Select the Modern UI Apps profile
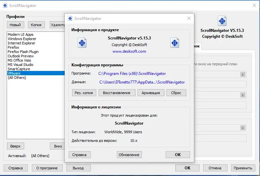Viewport: 260px width, 176px height. click(x=36, y=34)
